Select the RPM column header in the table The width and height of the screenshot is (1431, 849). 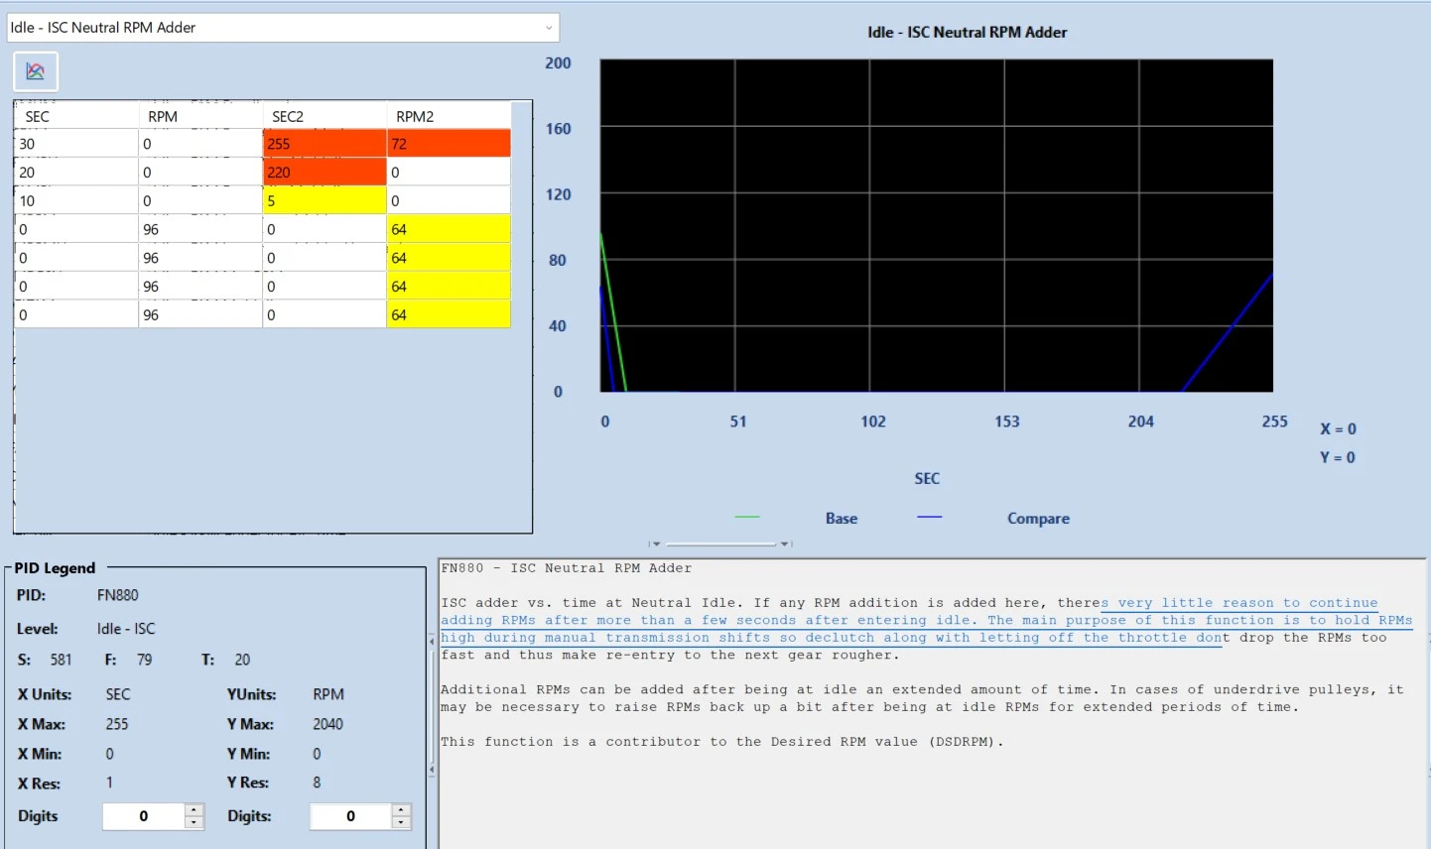200,116
